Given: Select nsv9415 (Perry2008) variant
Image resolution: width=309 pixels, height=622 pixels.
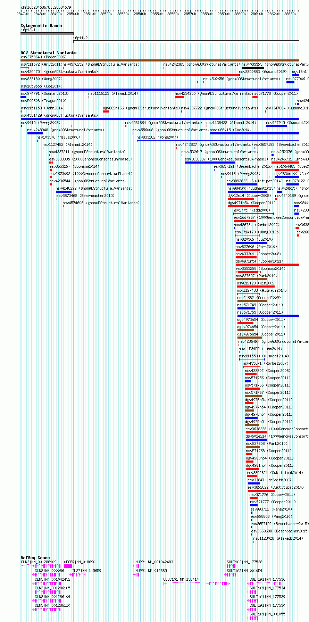Looking at the screenshot, I should [x=41, y=123].
